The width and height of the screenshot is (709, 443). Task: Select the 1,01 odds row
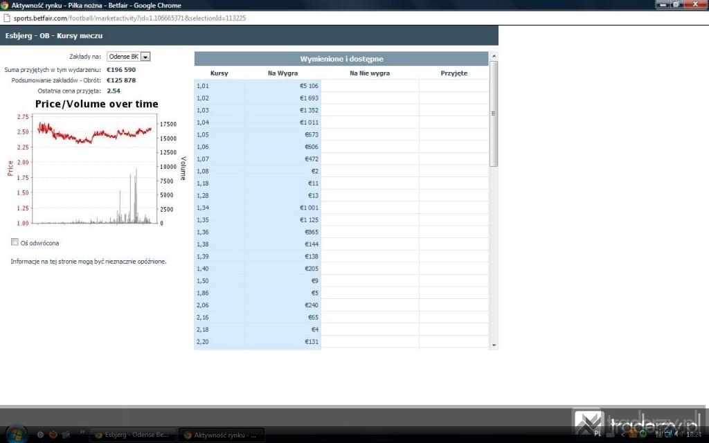341,85
